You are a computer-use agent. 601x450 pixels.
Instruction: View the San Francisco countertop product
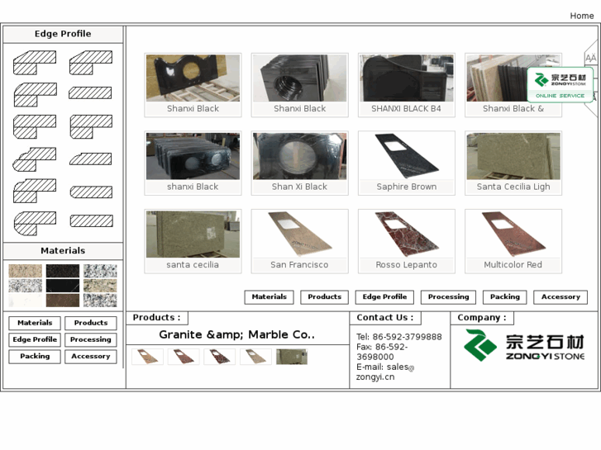(x=300, y=241)
